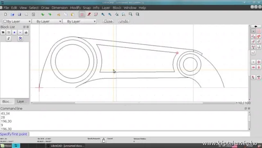Click the Close button in tool options
The image size is (262, 148).
pyautogui.click(x=108, y=21)
